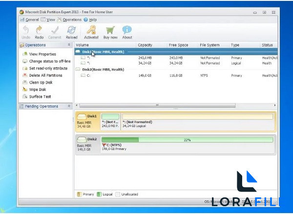This screenshot has width=293, height=214.
Task: Select the 243,0 MB primary partition row
Action: [x=176, y=58]
